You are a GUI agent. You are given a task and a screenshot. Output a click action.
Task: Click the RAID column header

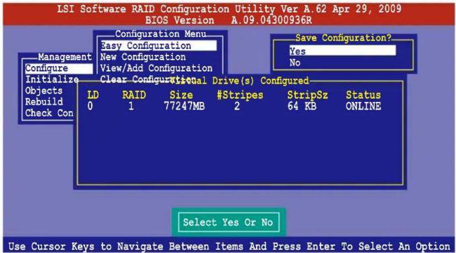tap(134, 95)
